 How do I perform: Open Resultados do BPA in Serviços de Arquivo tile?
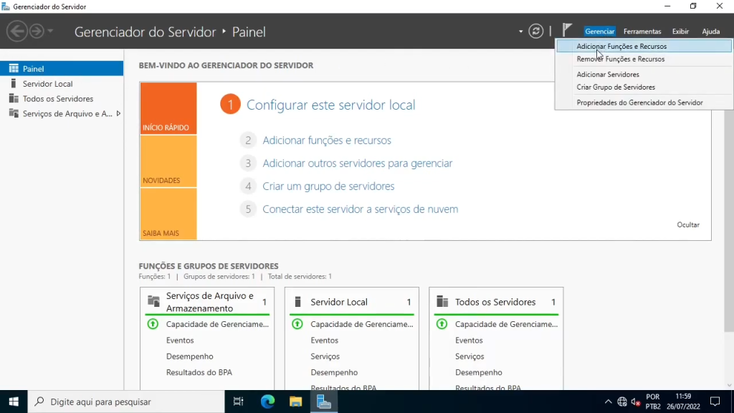pyautogui.click(x=199, y=372)
